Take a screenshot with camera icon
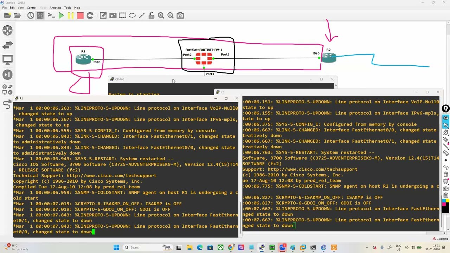Viewport: 450px width, 253px height. click(180, 15)
